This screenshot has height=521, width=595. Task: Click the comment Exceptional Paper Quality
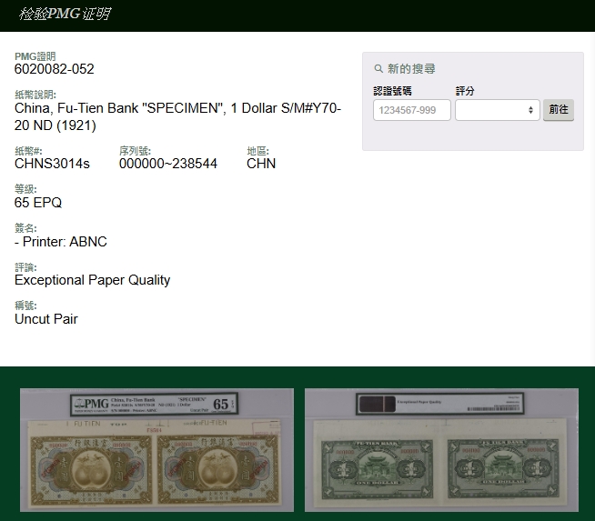tap(92, 280)
